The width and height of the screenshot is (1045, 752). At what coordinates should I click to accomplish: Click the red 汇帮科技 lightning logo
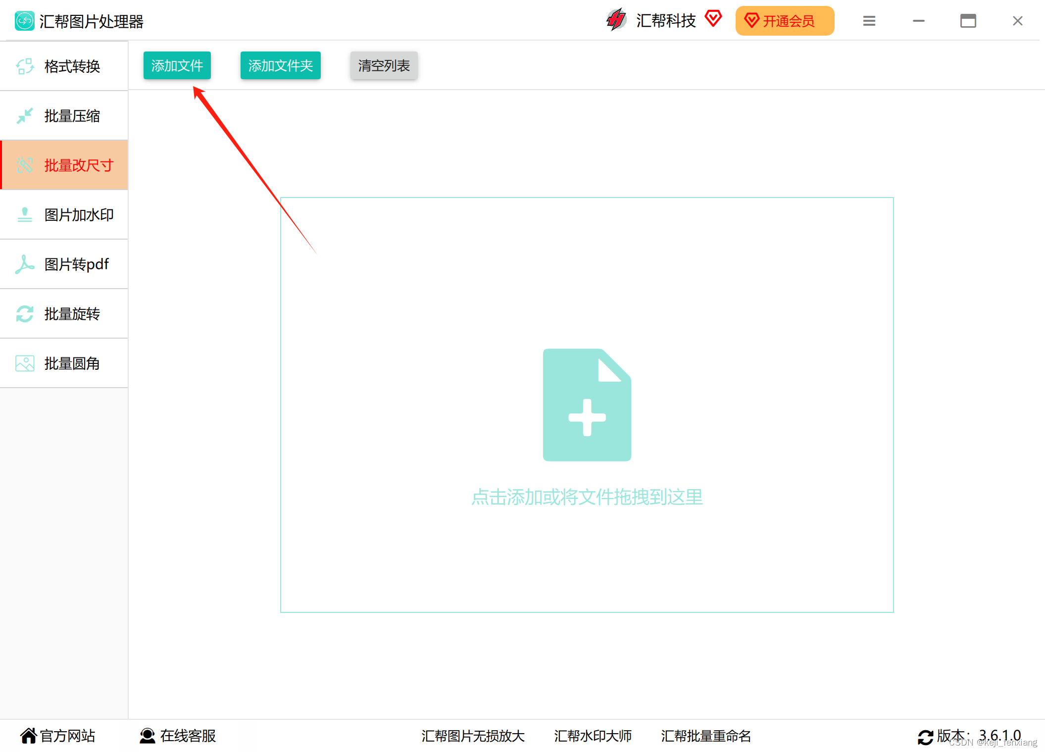[616, 20]
